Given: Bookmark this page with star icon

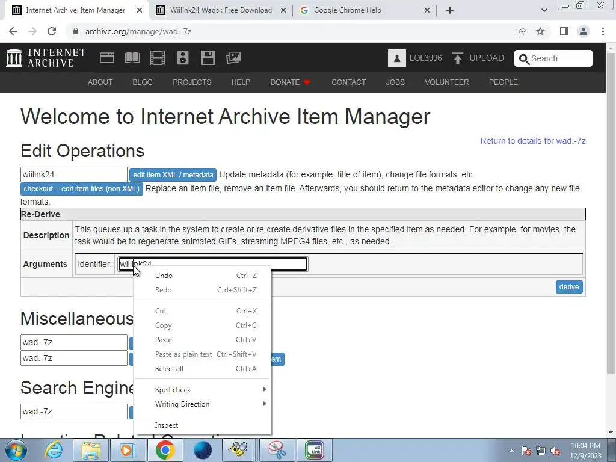Looking at the screenshot, I should point(540,31).
